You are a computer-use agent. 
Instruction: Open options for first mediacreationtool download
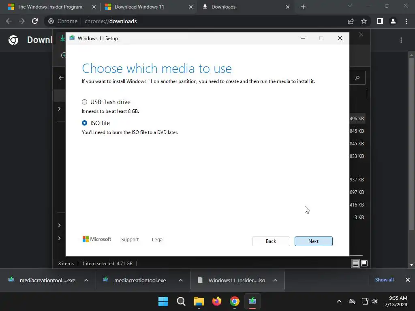point(86,280)
